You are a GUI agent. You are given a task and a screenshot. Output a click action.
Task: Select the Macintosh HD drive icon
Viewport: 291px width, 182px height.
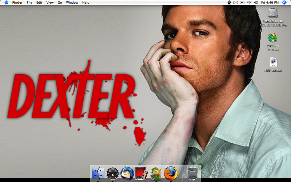[x=273, y=13]
